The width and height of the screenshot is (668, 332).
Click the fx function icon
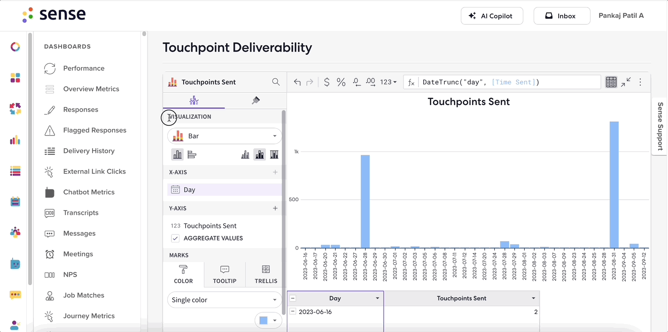411,83
